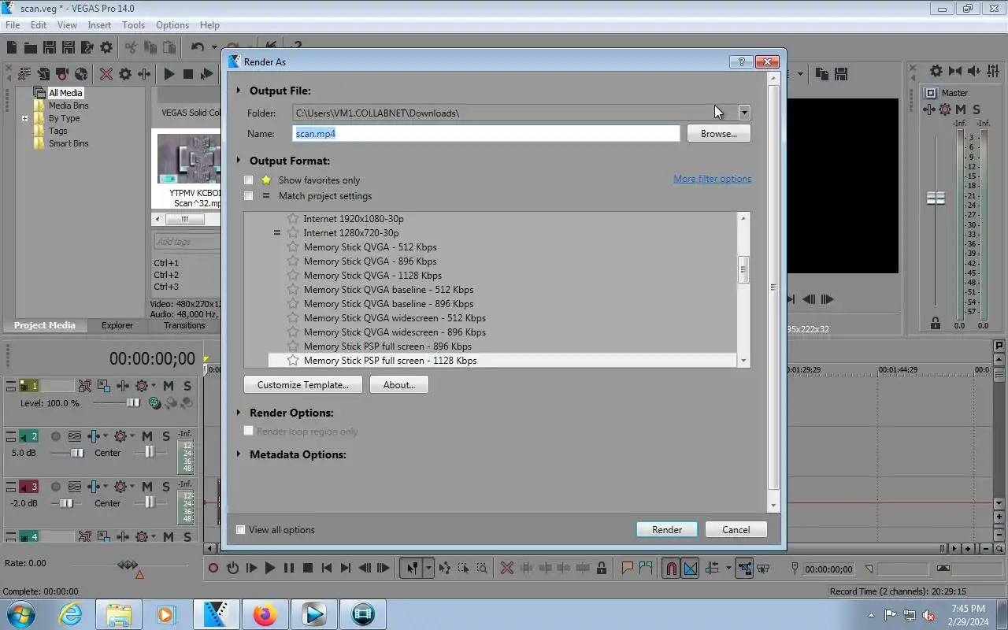The height and width of the screenshot is (630, 1008).
Task: Solo audio track 2
Action: 166,436
